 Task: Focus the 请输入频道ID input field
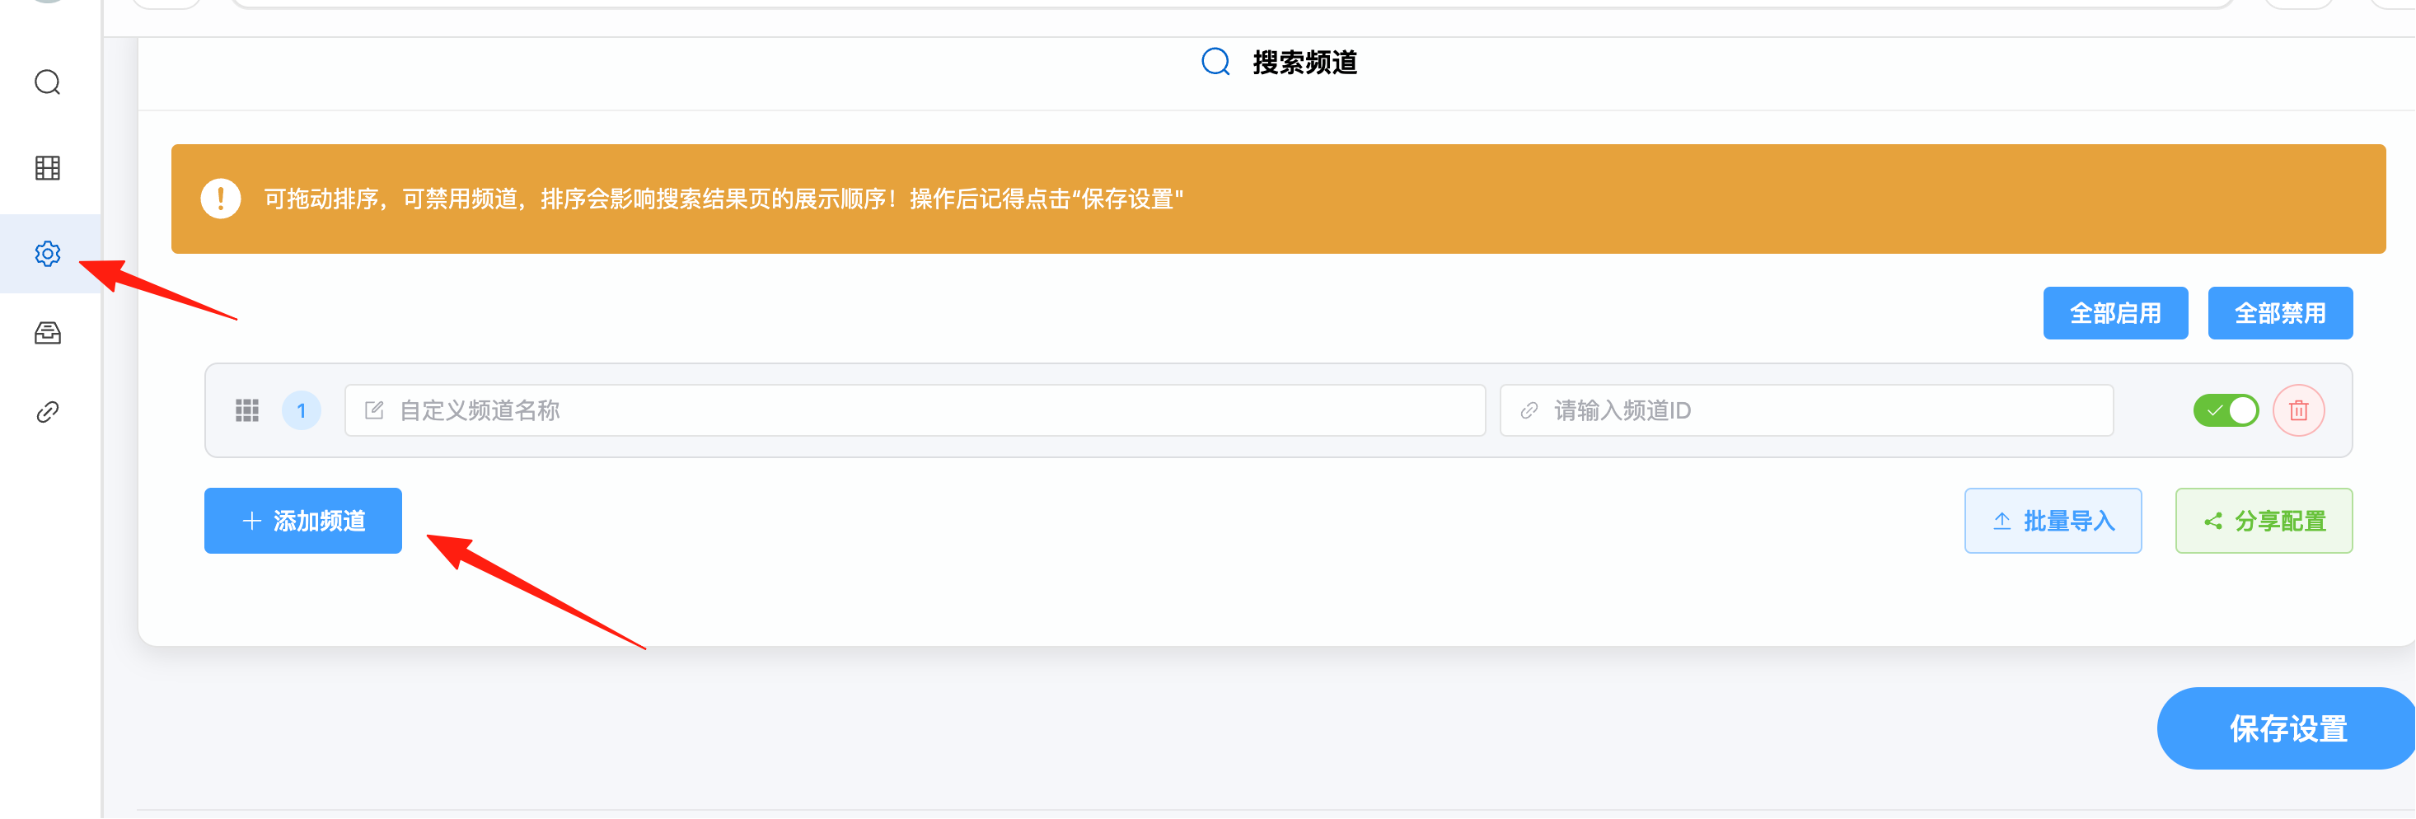1806,410
